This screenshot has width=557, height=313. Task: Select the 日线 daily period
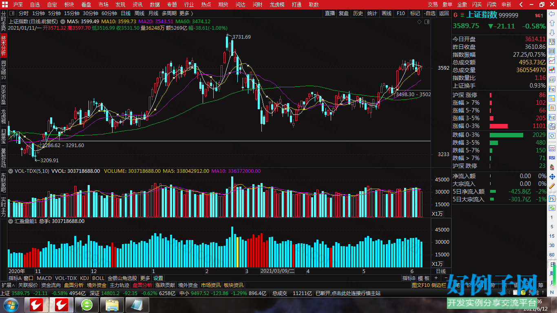[126, 13]
